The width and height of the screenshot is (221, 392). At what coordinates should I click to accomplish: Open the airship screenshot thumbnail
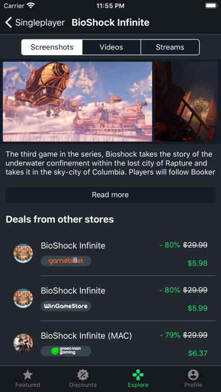point(77,102)
